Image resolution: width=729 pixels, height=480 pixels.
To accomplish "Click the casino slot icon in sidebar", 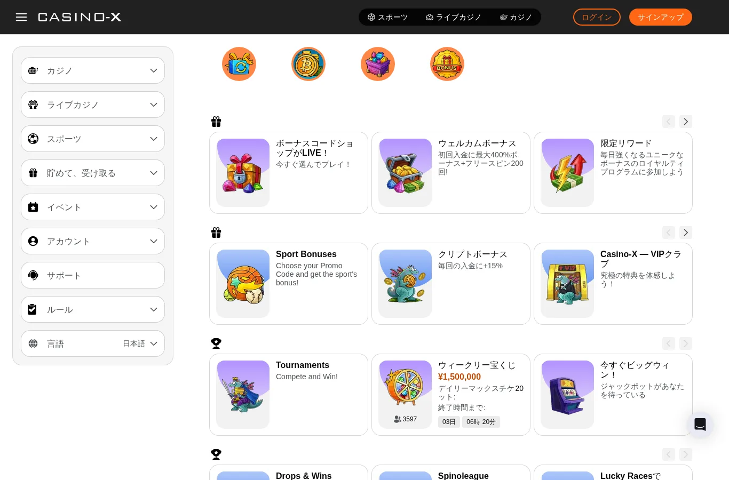I will pyautogui.click(x=33, y=70).
